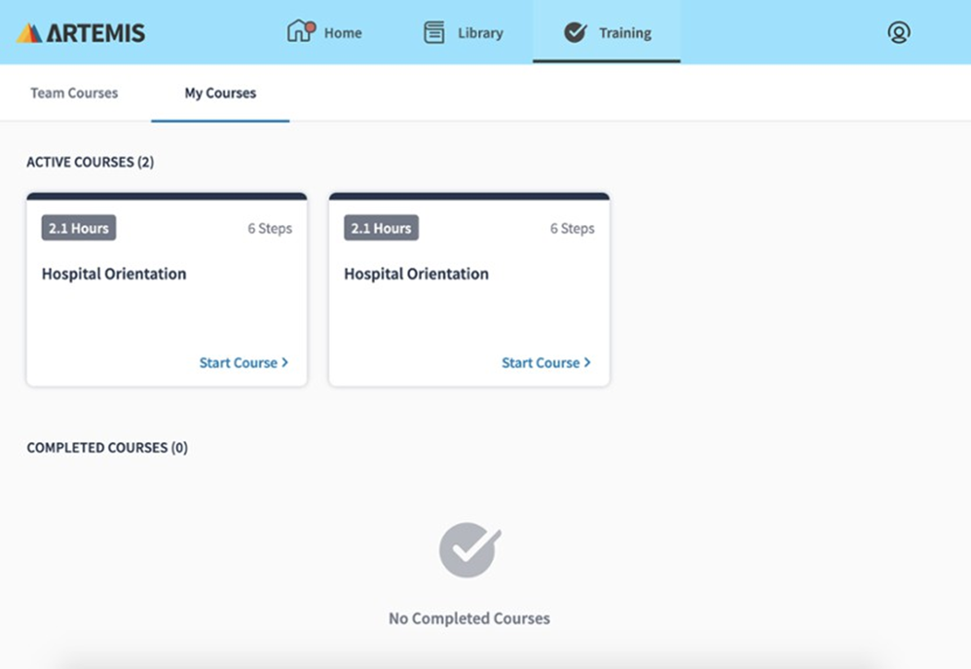Click the Library label in top navigation

coord(480,33)
